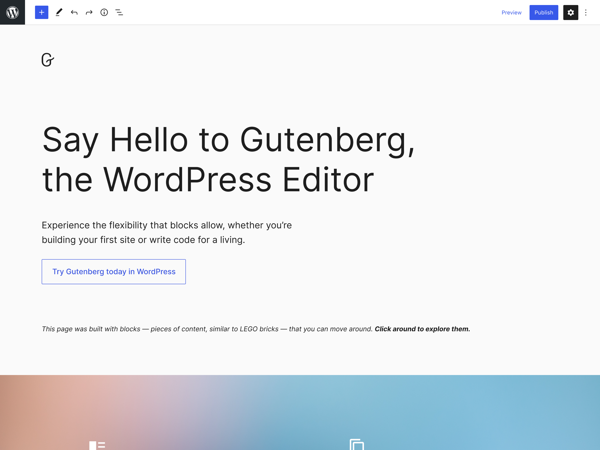Image resolution: width=600 pixels, height=450 pixels.
Task: Click 'Try Gutenberg today in WordPress' link
Action: (114, 271)
